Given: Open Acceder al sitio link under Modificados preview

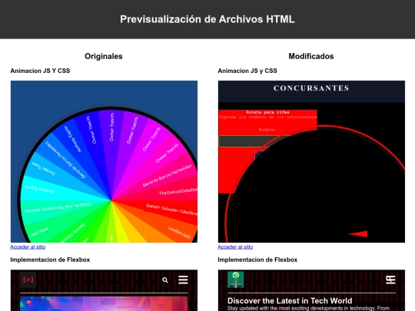Looking at the screenshot, I should [x=235, y=246].
